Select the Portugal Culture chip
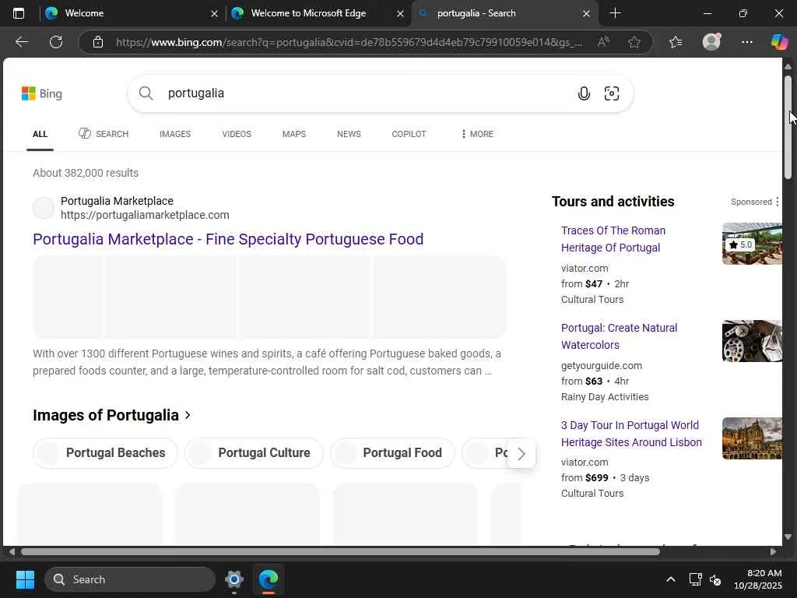Screen dimensions: 797x598 coord(254,452)
